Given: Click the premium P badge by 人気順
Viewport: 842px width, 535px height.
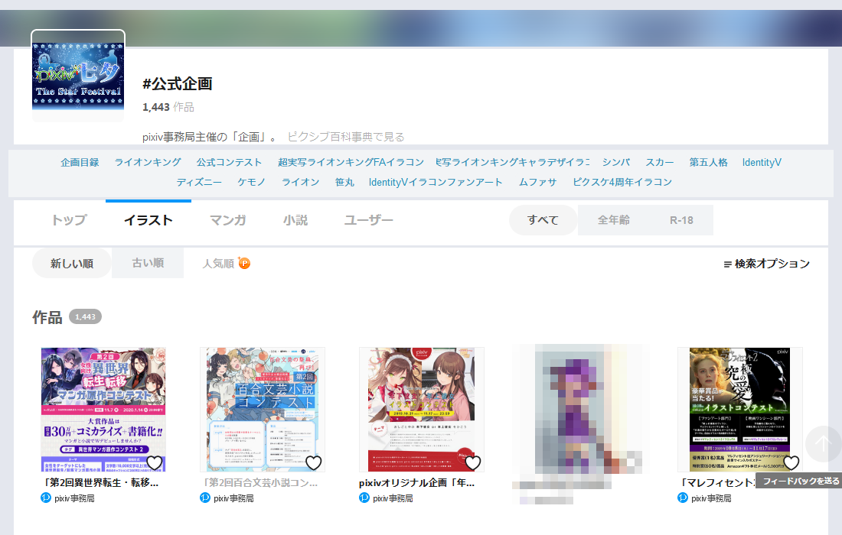Looking at the screenshot, I should coord(244,263).
